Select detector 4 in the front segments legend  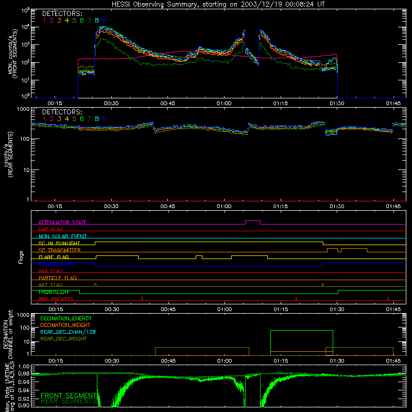click(x=67, y=21)
